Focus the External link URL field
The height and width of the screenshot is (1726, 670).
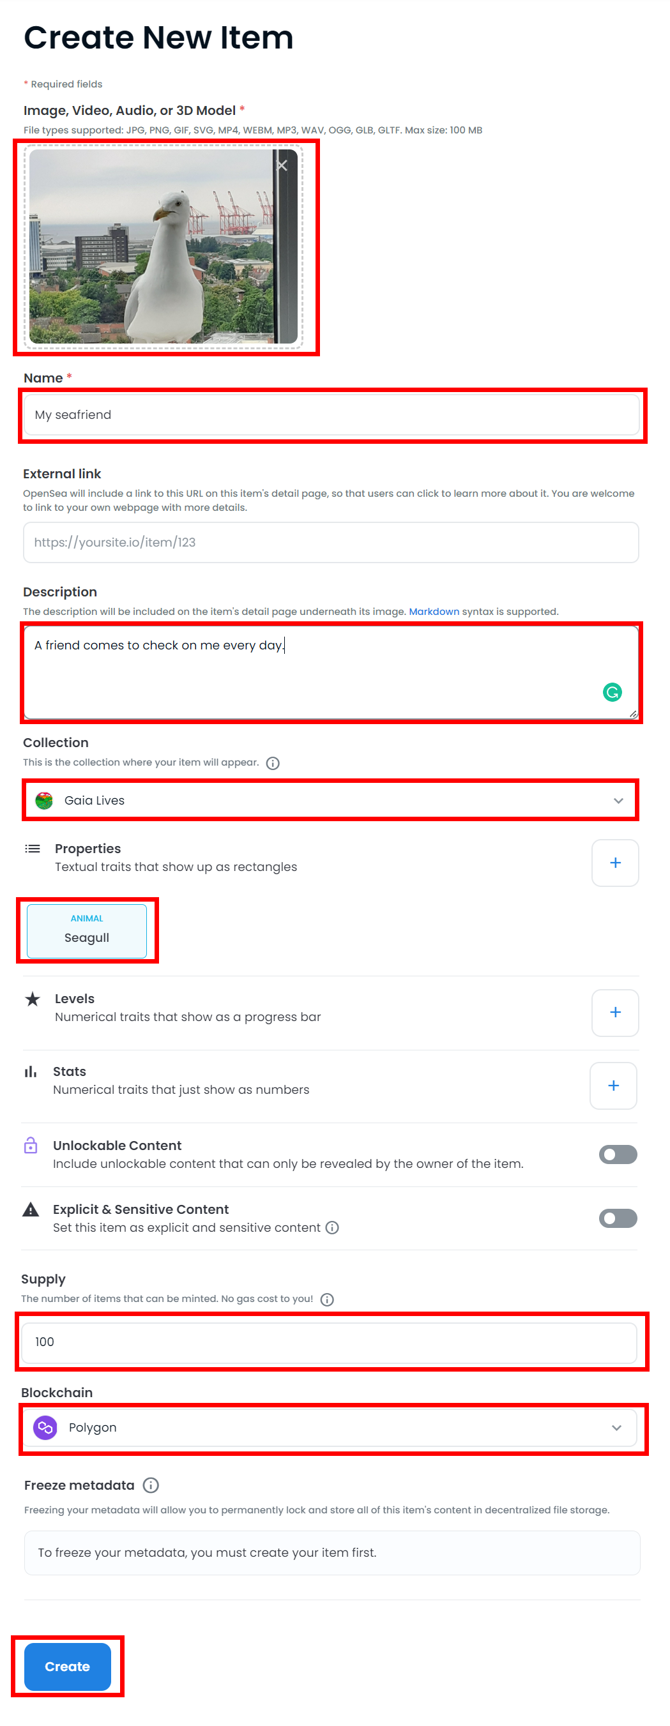330,542
